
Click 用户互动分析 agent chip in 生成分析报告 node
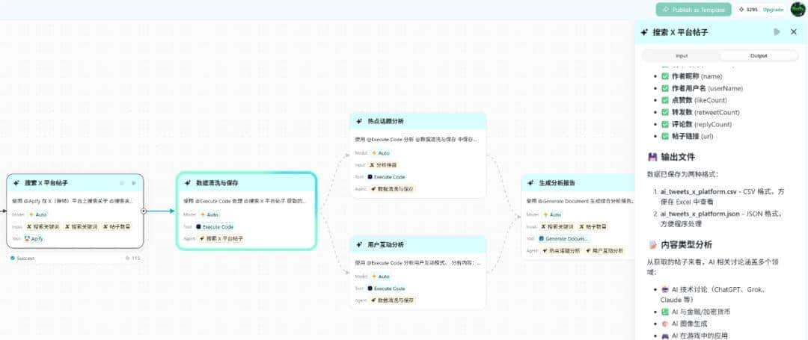click(605, 250)
